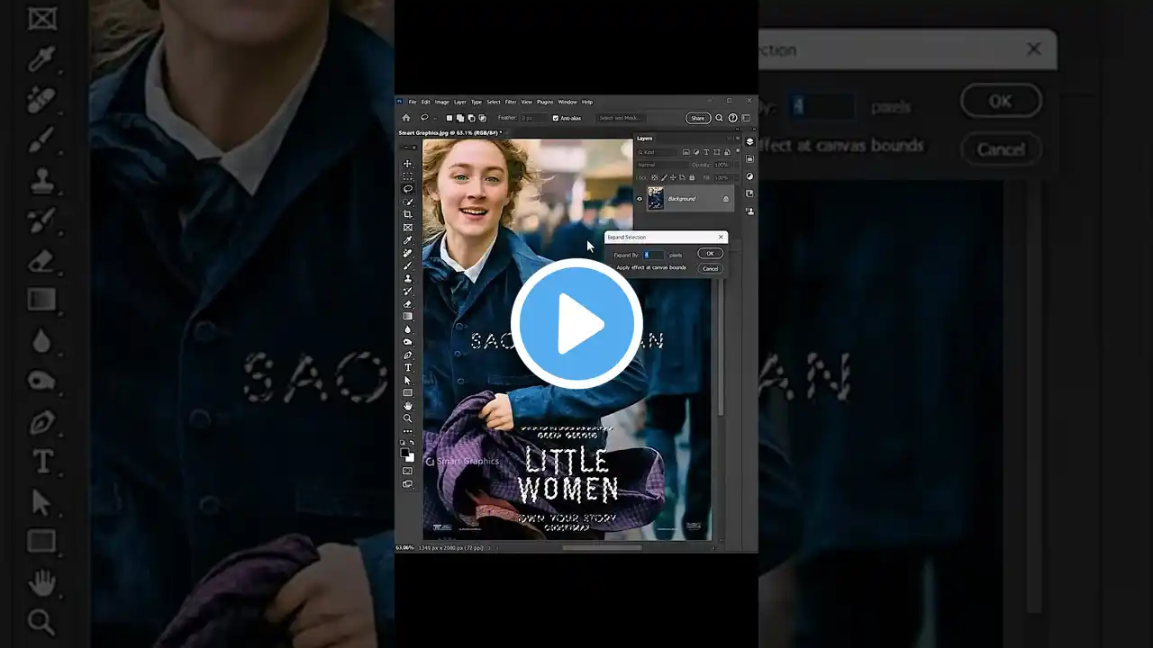Open the File menu

pyautogui.click(x=413, y=102)
